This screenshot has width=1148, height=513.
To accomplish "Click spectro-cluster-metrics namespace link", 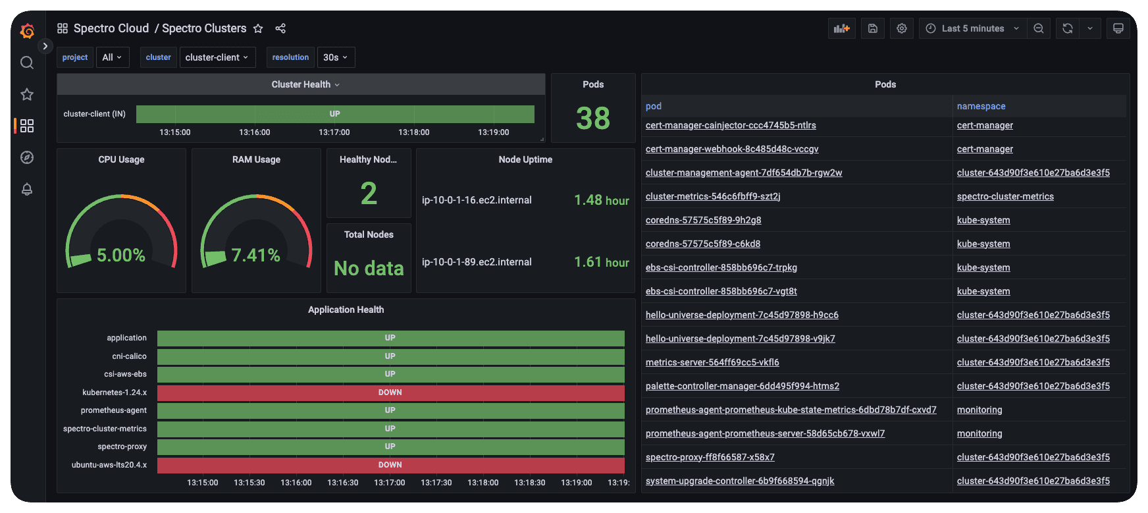I will (x=1005, y=196).
